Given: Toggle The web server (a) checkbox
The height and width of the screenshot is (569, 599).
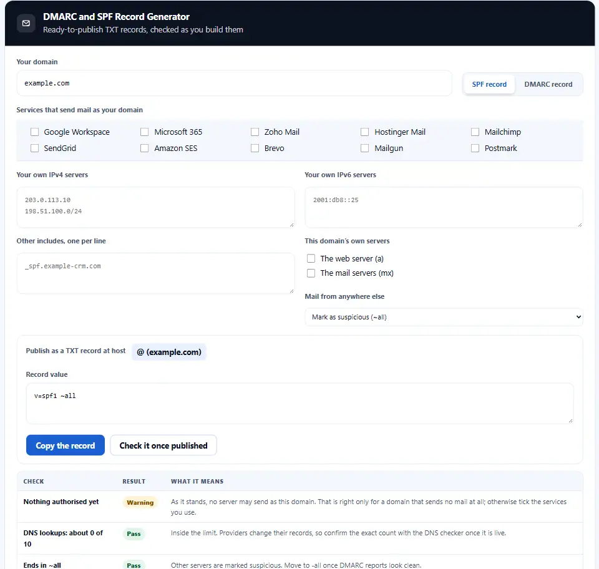Looking at the screenshot, I should point(311,258).
